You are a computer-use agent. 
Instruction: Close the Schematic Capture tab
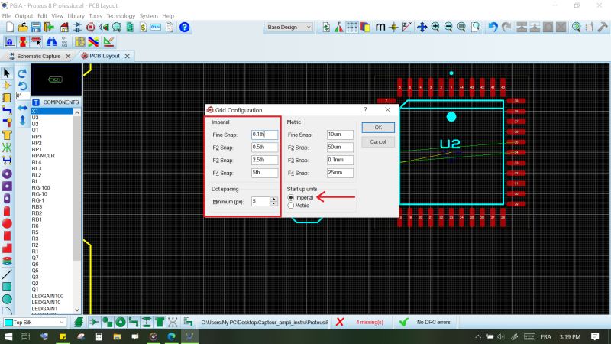(68, 56)
